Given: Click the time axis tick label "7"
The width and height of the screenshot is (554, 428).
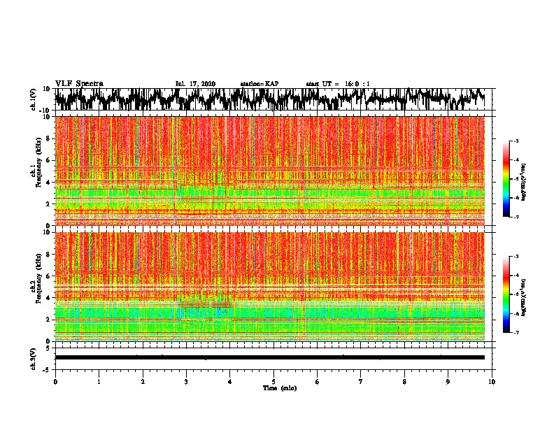Looking at the screenshot, I should [x=361, y=382].
